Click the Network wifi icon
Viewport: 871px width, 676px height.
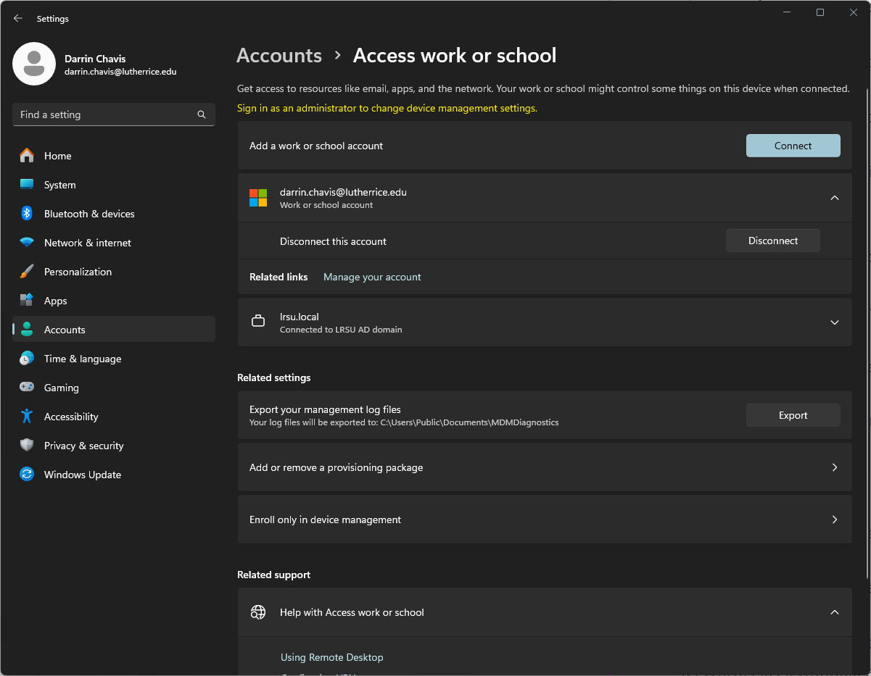coord(27,243)
